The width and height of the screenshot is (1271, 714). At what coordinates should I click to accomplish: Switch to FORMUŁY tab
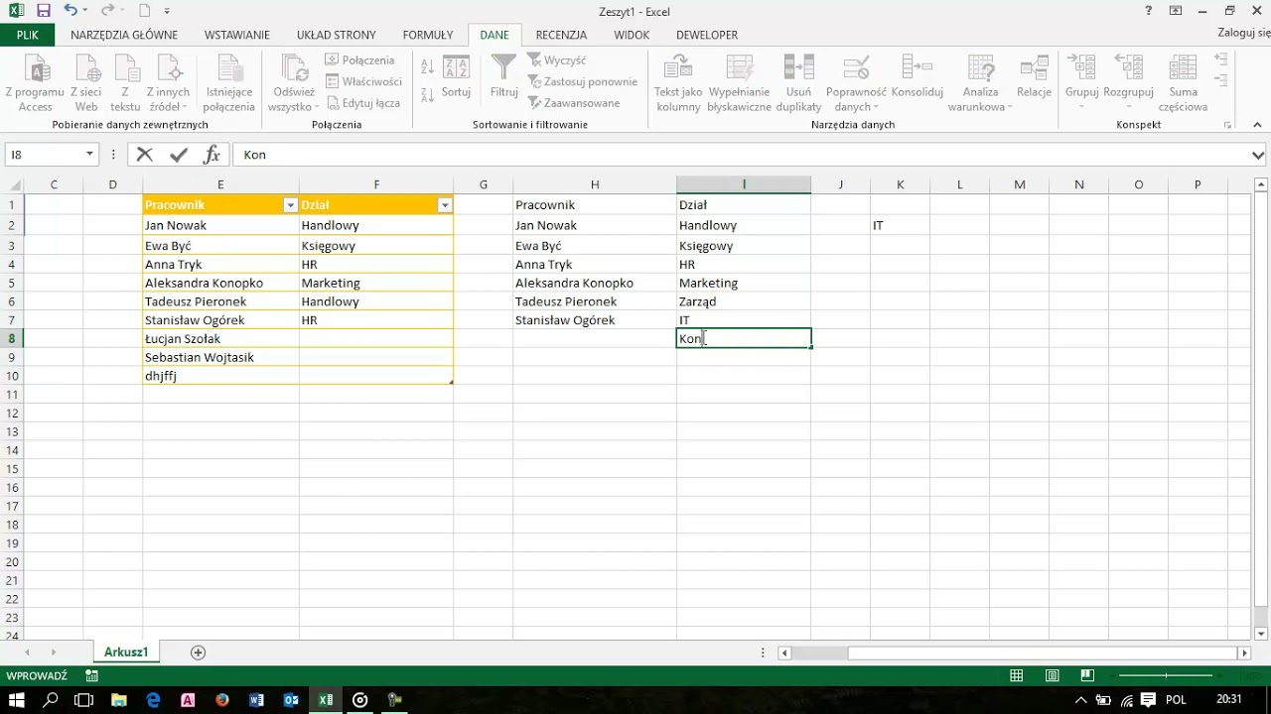click(428, 35)
